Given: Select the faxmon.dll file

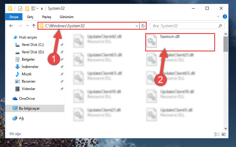Looking at the screenshot, I should click(180, 42).
